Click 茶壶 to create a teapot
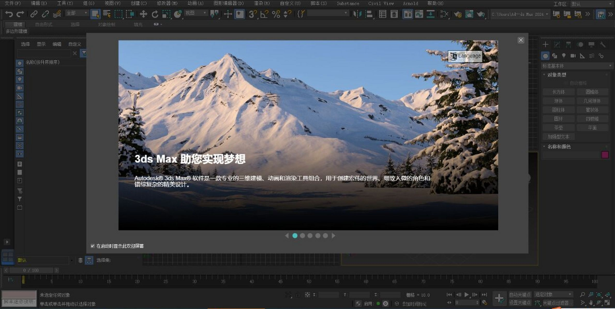Viewport: 615px width, 309px height. (558, 127)
